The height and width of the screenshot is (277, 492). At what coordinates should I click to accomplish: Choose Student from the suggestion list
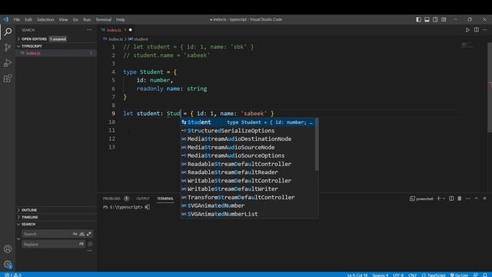[248, 122]
